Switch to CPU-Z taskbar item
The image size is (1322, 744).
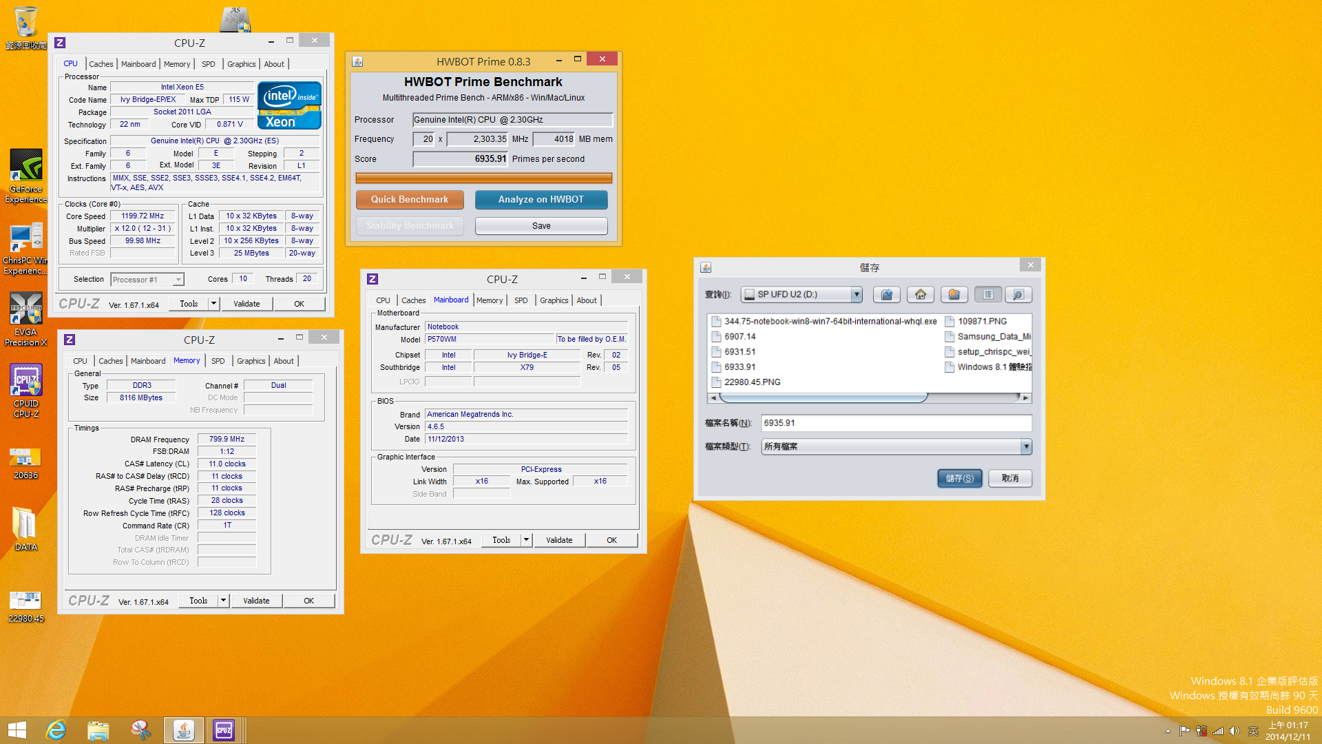224,730
